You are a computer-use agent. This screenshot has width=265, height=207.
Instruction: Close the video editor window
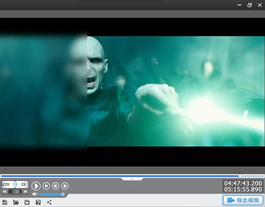(x=260, y=5)
